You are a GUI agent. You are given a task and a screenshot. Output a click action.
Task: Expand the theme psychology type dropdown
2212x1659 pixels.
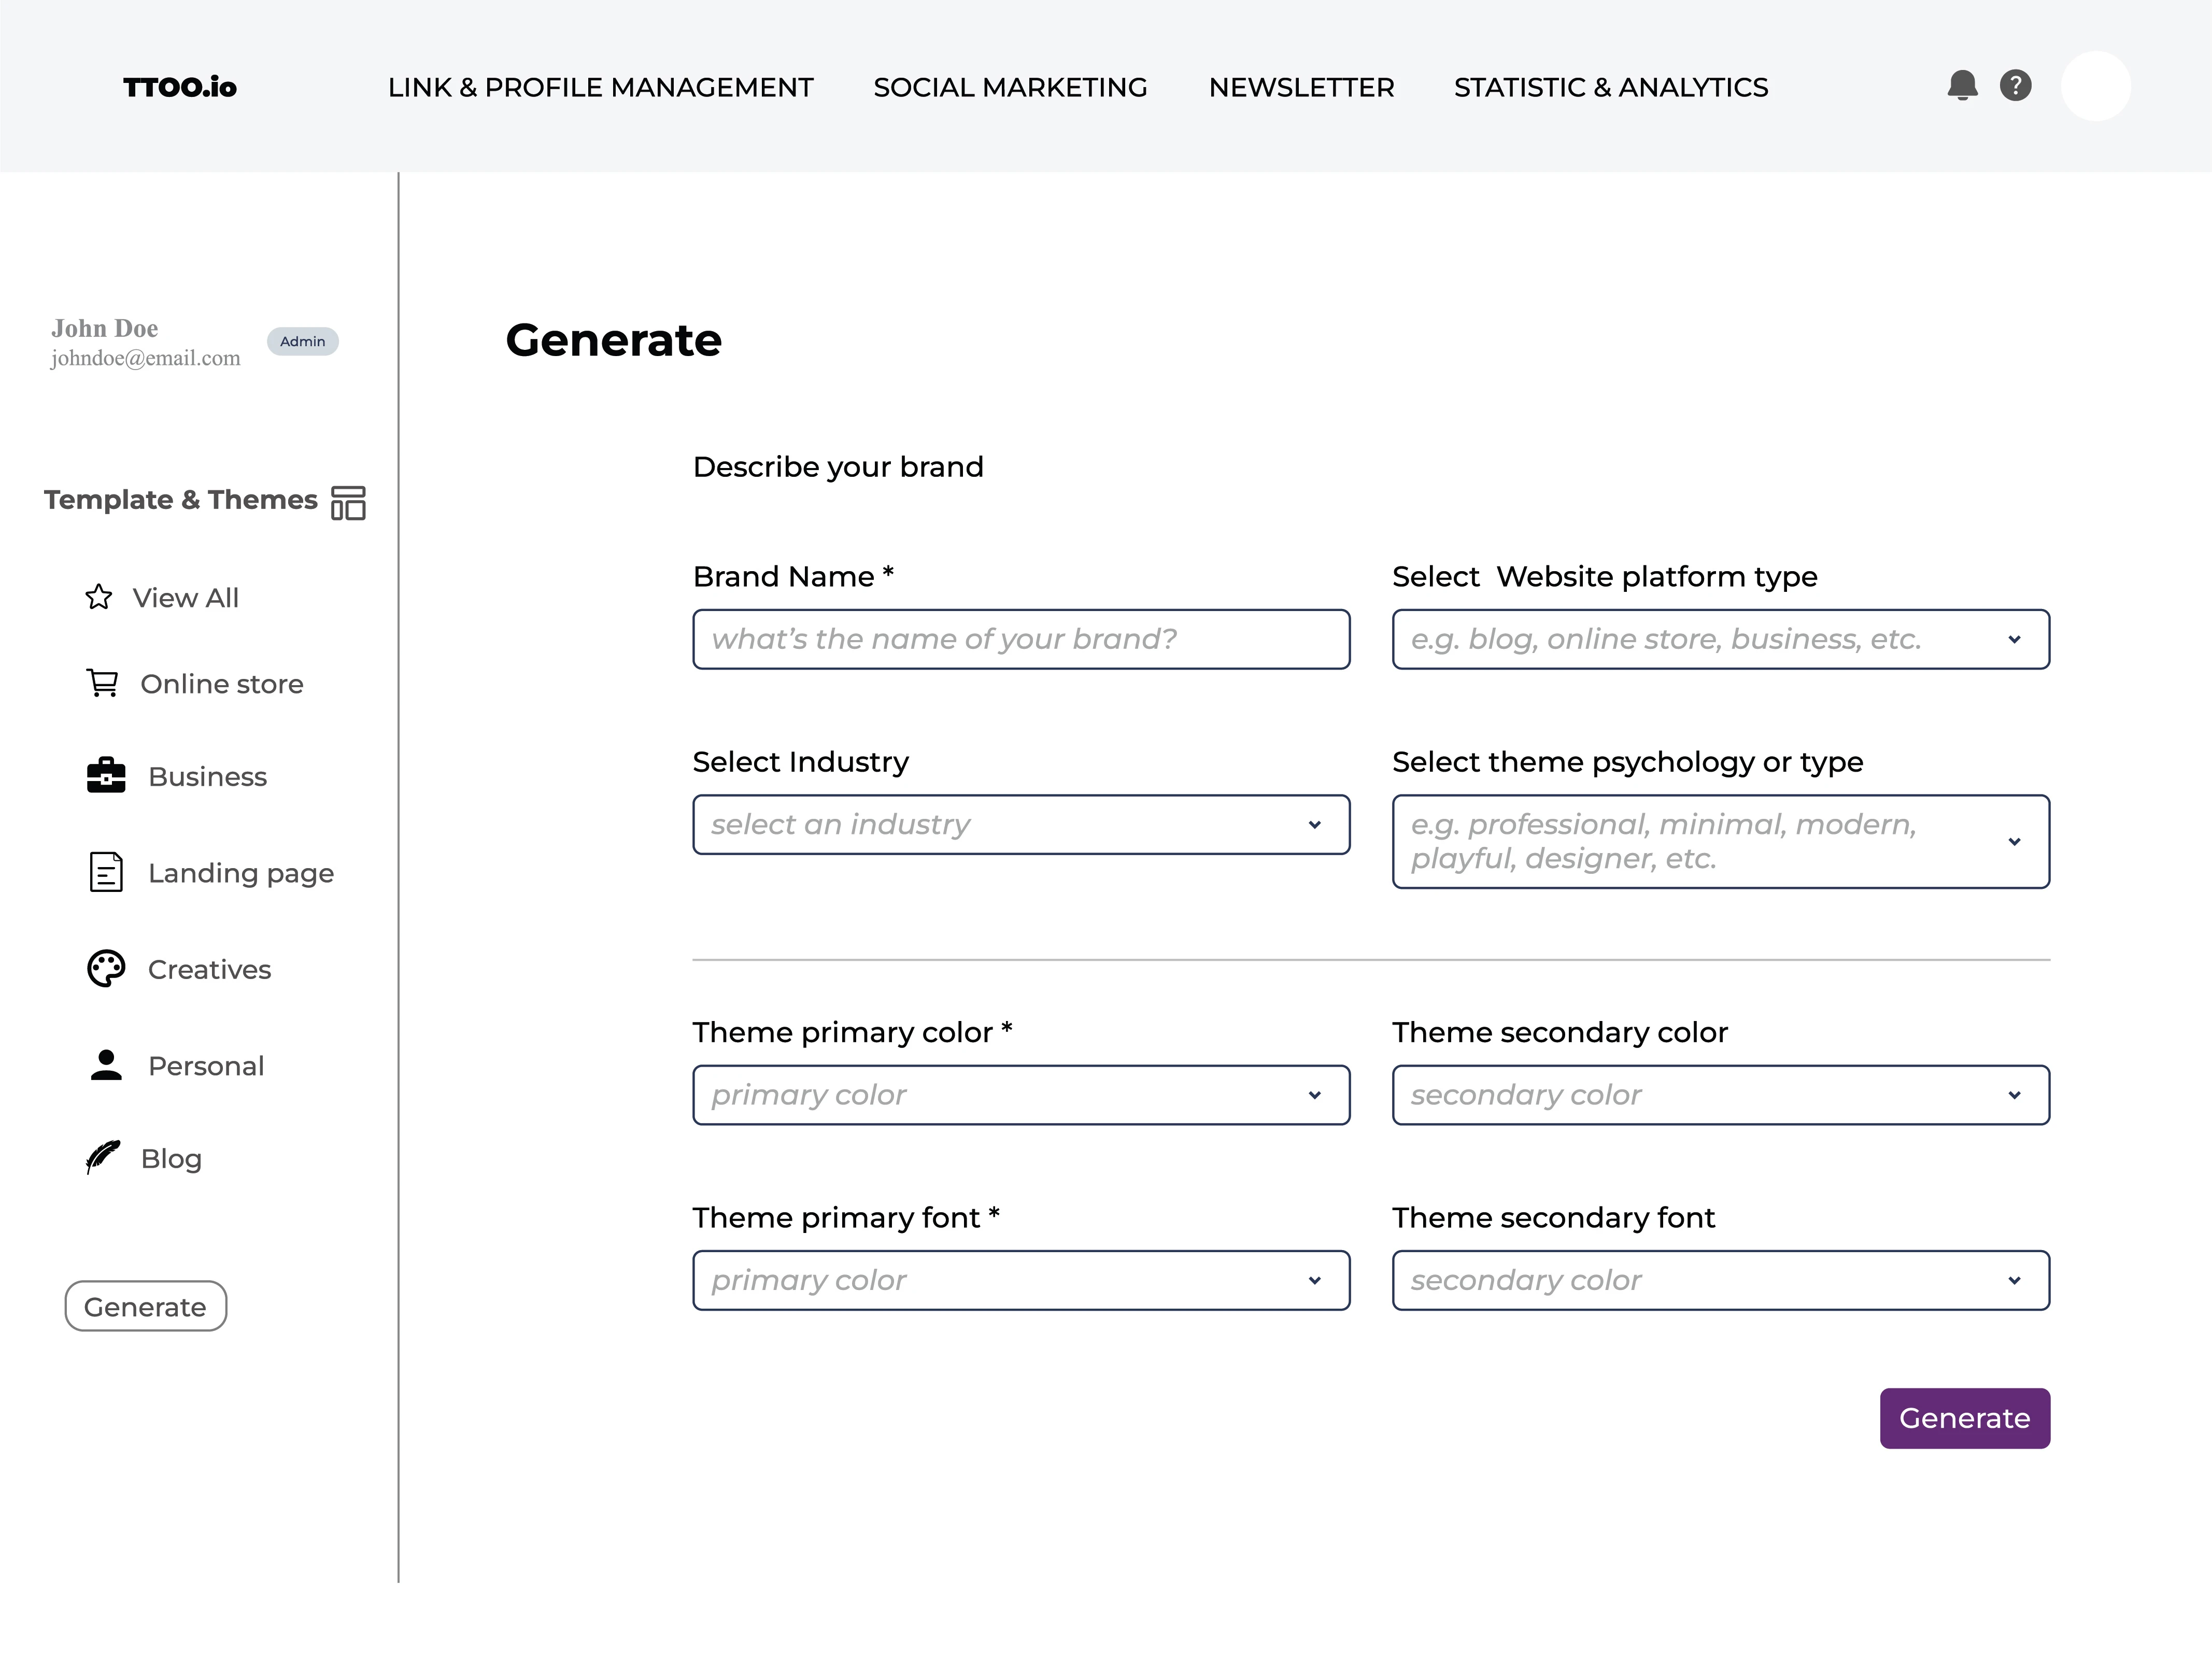click(x=1720, y=841)
